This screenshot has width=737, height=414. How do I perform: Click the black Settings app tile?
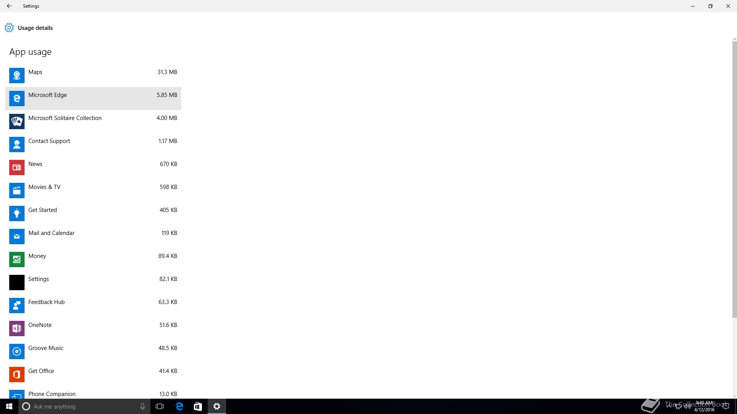tap(17, 283)
